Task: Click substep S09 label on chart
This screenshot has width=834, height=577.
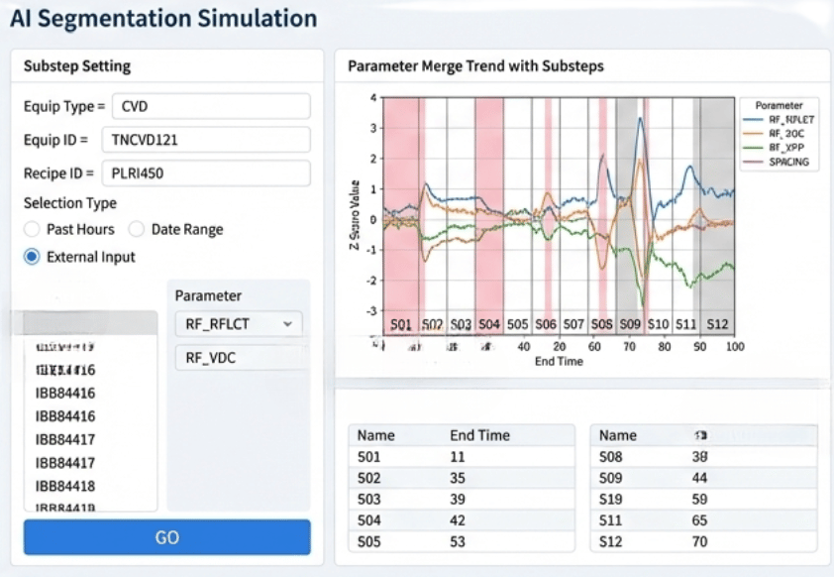Action: (630, 324)
